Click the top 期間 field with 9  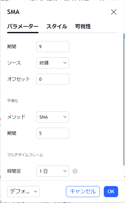tap(53, 47)
